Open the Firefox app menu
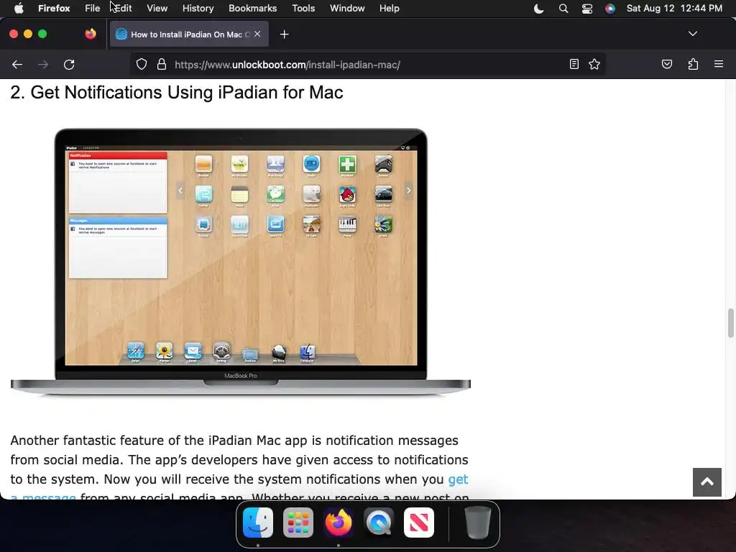The width and height of the screenshot is (736, 552). (x=54, y=9)
